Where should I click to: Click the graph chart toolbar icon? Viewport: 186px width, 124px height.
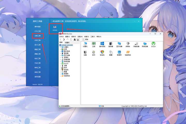pos(78,40)
